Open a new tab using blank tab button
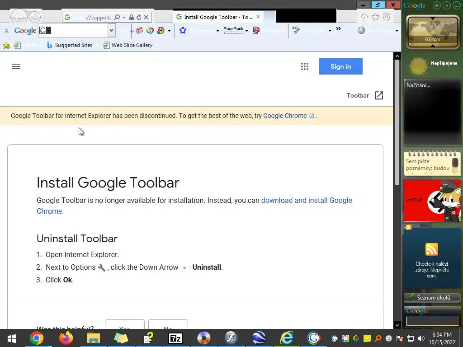The image size is (463, 347). pyautogui.click(x=269, y=17)
